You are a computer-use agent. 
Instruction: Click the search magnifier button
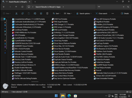[x=128, y=7]
